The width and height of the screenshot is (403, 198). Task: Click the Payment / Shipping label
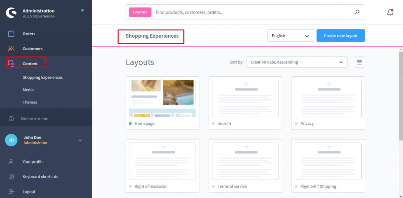coord(318,186)
